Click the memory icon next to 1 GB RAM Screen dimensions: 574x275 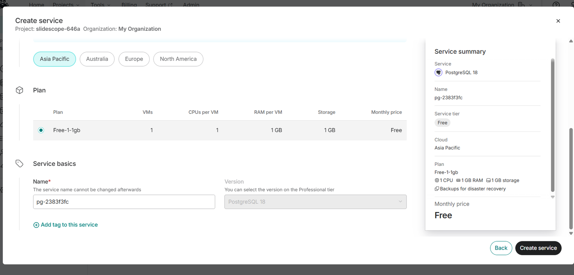coord(458,180)
